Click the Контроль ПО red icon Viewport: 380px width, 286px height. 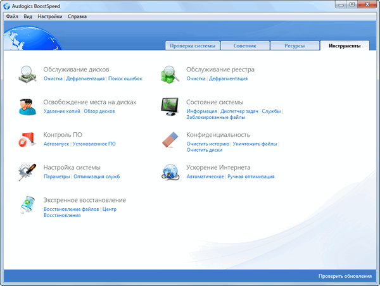(27, 139)
